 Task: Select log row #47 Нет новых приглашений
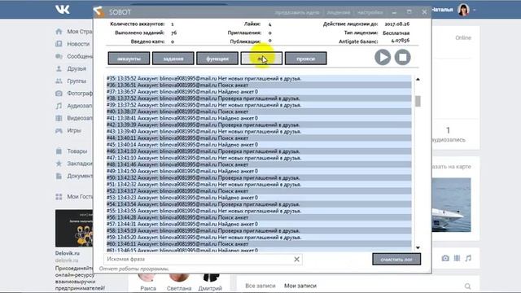pos(259,158)
